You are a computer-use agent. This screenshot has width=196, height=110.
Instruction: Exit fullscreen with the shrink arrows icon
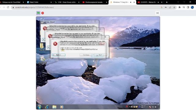click(x=157, y=13)
